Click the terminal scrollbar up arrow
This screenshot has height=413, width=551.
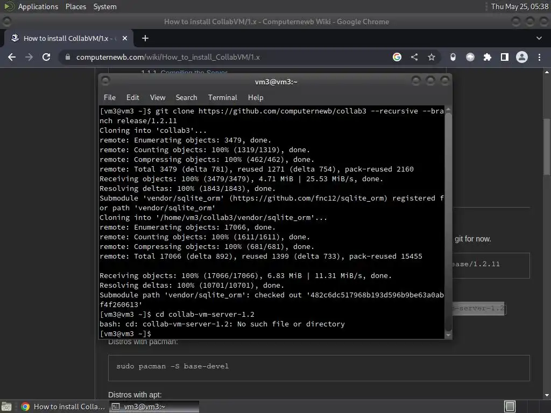448,110
